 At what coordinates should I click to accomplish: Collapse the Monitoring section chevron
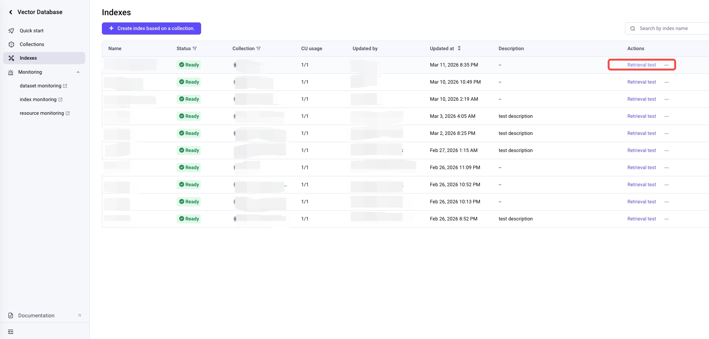[78, 72]
